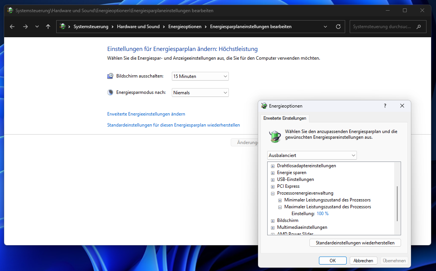Click the monitor icon beside Bildschirm ausschalten

tap(110, 76)
